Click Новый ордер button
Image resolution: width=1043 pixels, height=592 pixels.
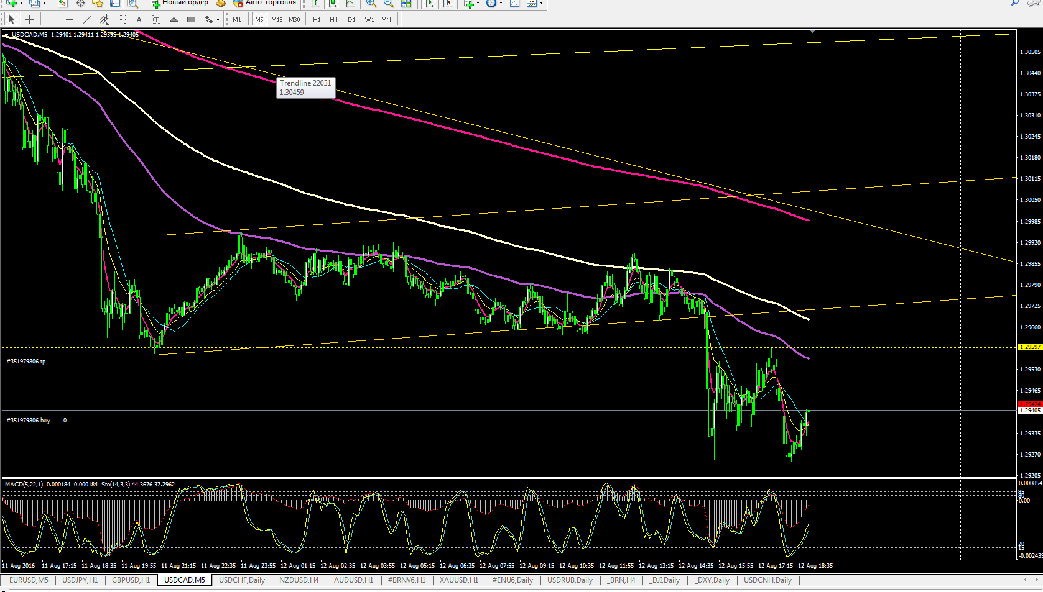click(179, 3)
